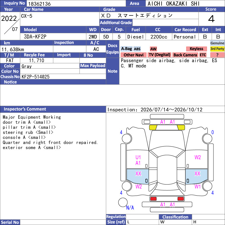The height and width of the screenshot is (225, 225).
Task: Click the Keyless equipment badge
Action: coord(196,49)
